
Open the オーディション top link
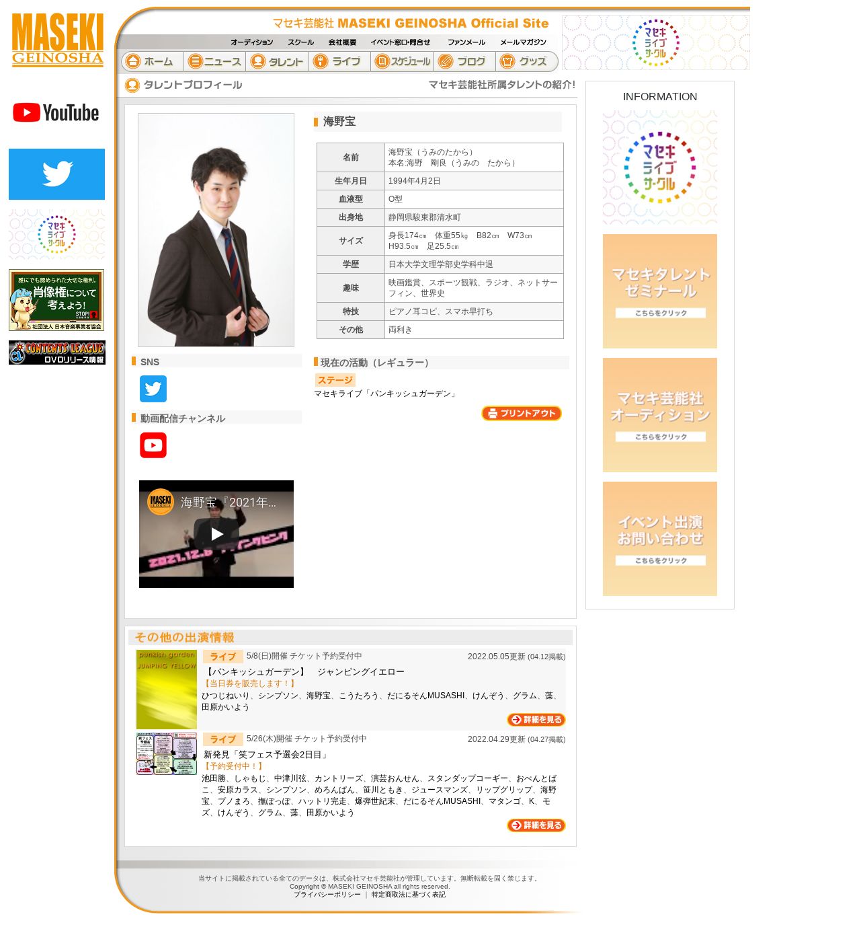coord(252,42)
